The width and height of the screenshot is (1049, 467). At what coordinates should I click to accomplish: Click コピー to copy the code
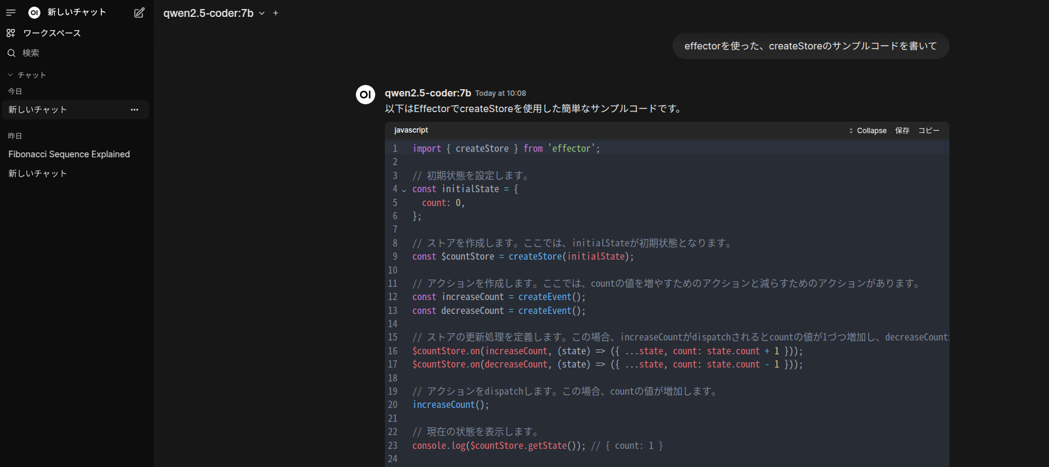(x=929, y=131)
